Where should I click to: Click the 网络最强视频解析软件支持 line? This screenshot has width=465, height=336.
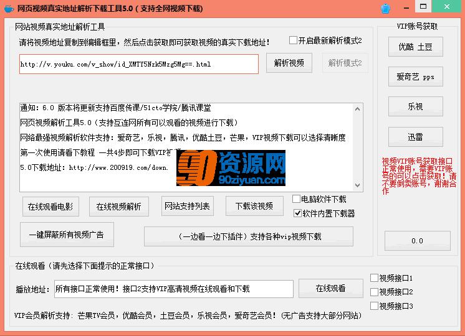[x=183, y=138]
